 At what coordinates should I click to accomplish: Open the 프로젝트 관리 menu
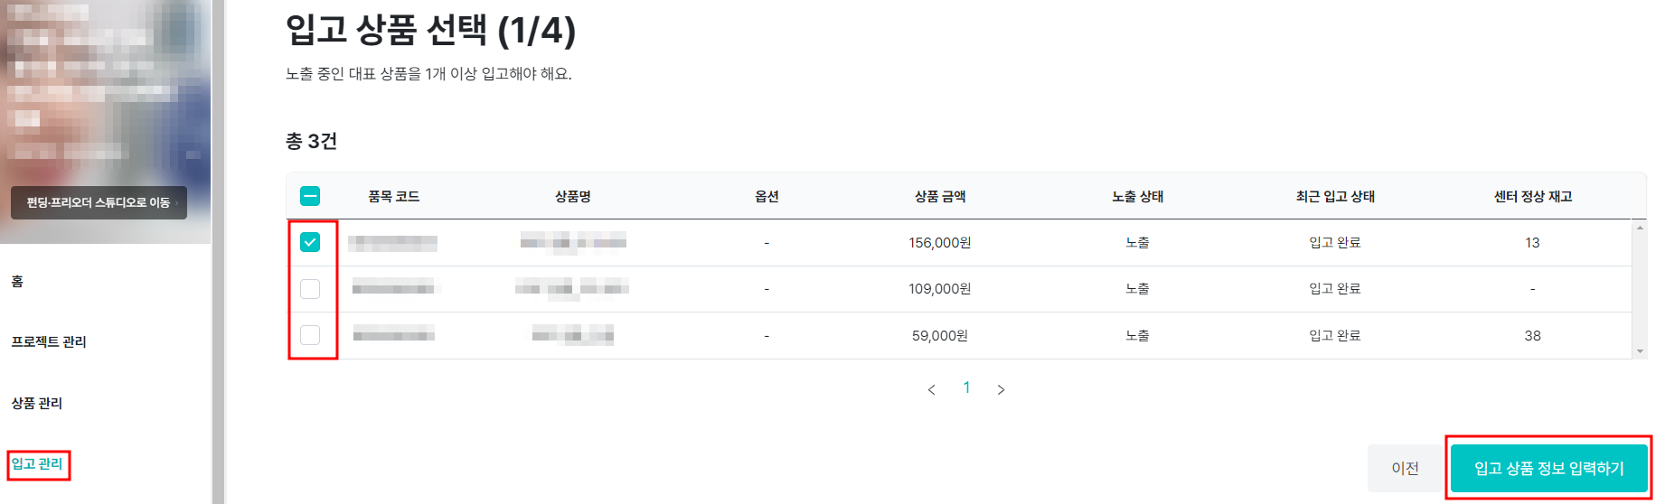pos(49,341)
